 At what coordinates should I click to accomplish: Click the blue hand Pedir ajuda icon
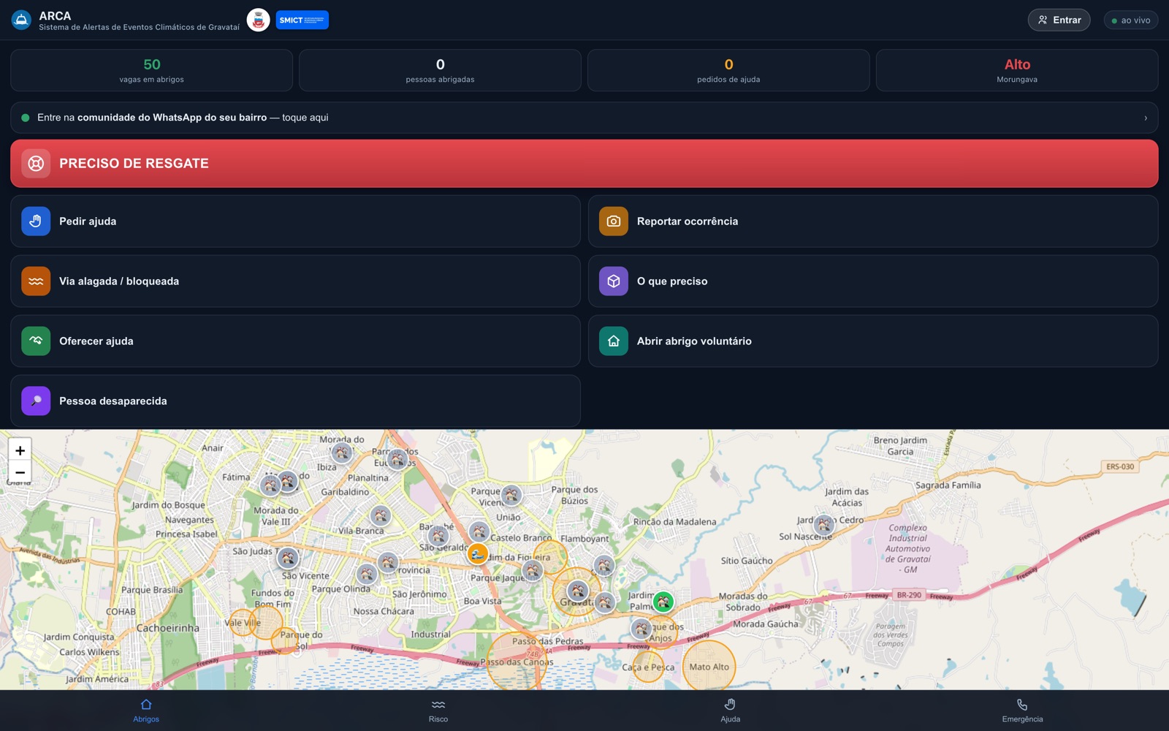point(36,221)
